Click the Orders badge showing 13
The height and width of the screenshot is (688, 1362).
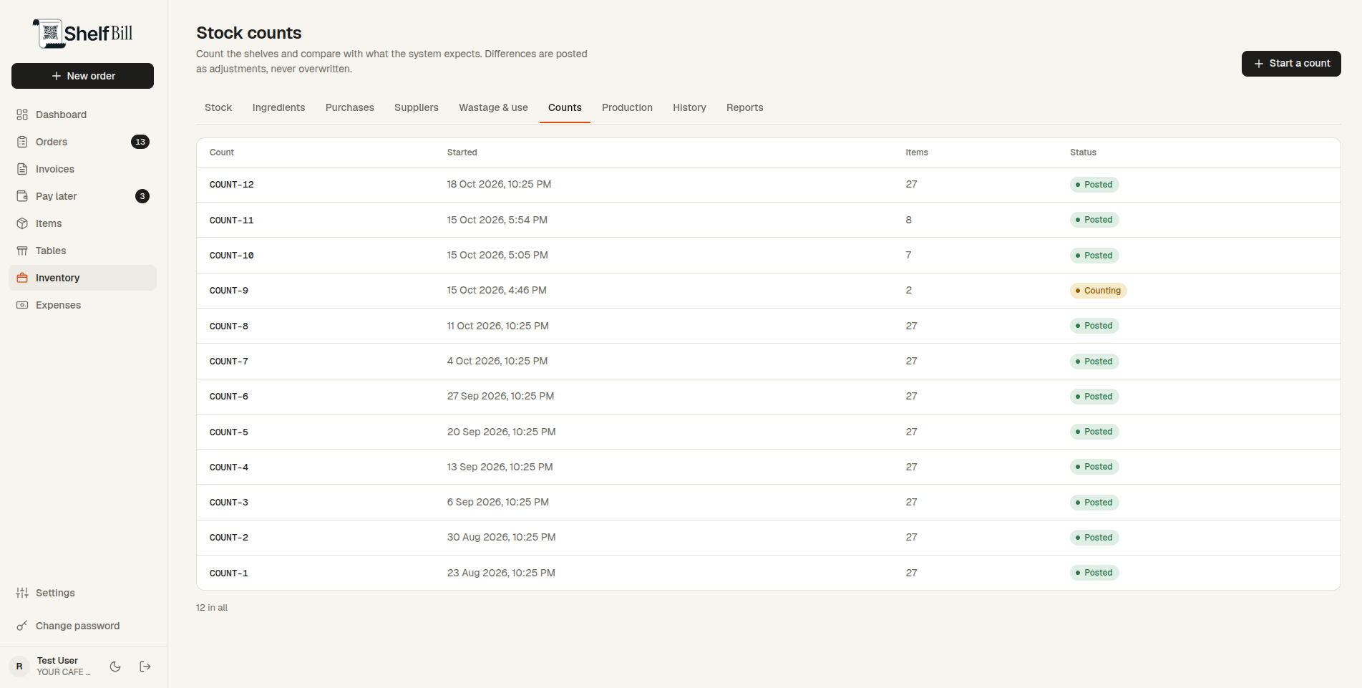click(140, 142)
